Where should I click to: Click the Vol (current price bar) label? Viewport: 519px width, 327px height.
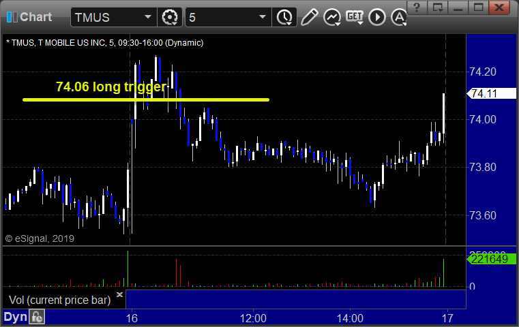coord(59,300)
